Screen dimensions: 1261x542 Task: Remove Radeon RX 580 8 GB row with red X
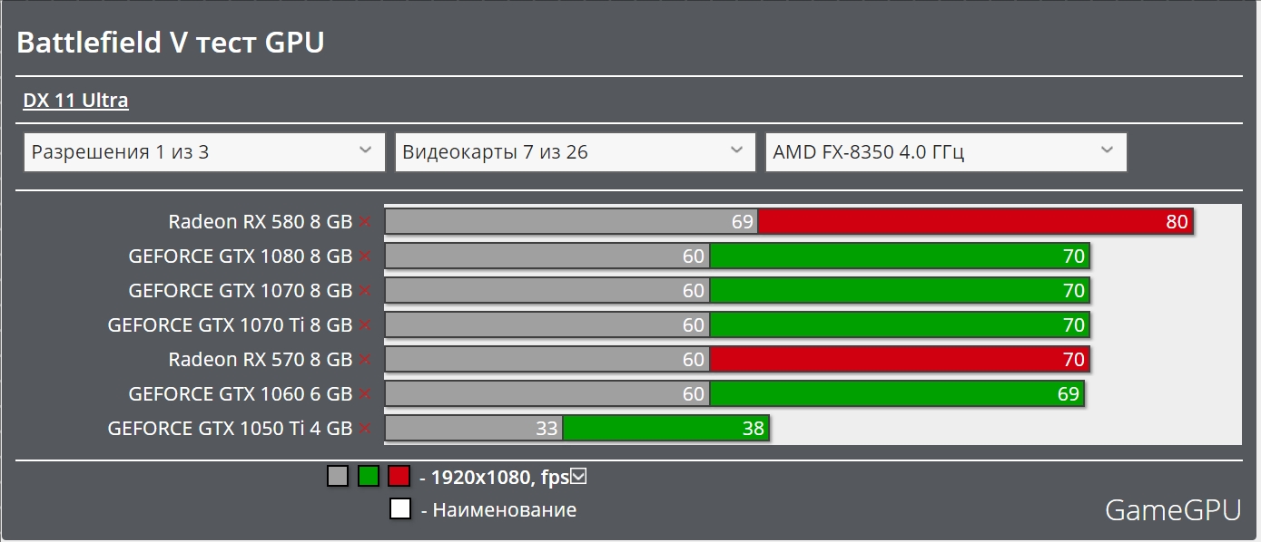pos(365,222)
